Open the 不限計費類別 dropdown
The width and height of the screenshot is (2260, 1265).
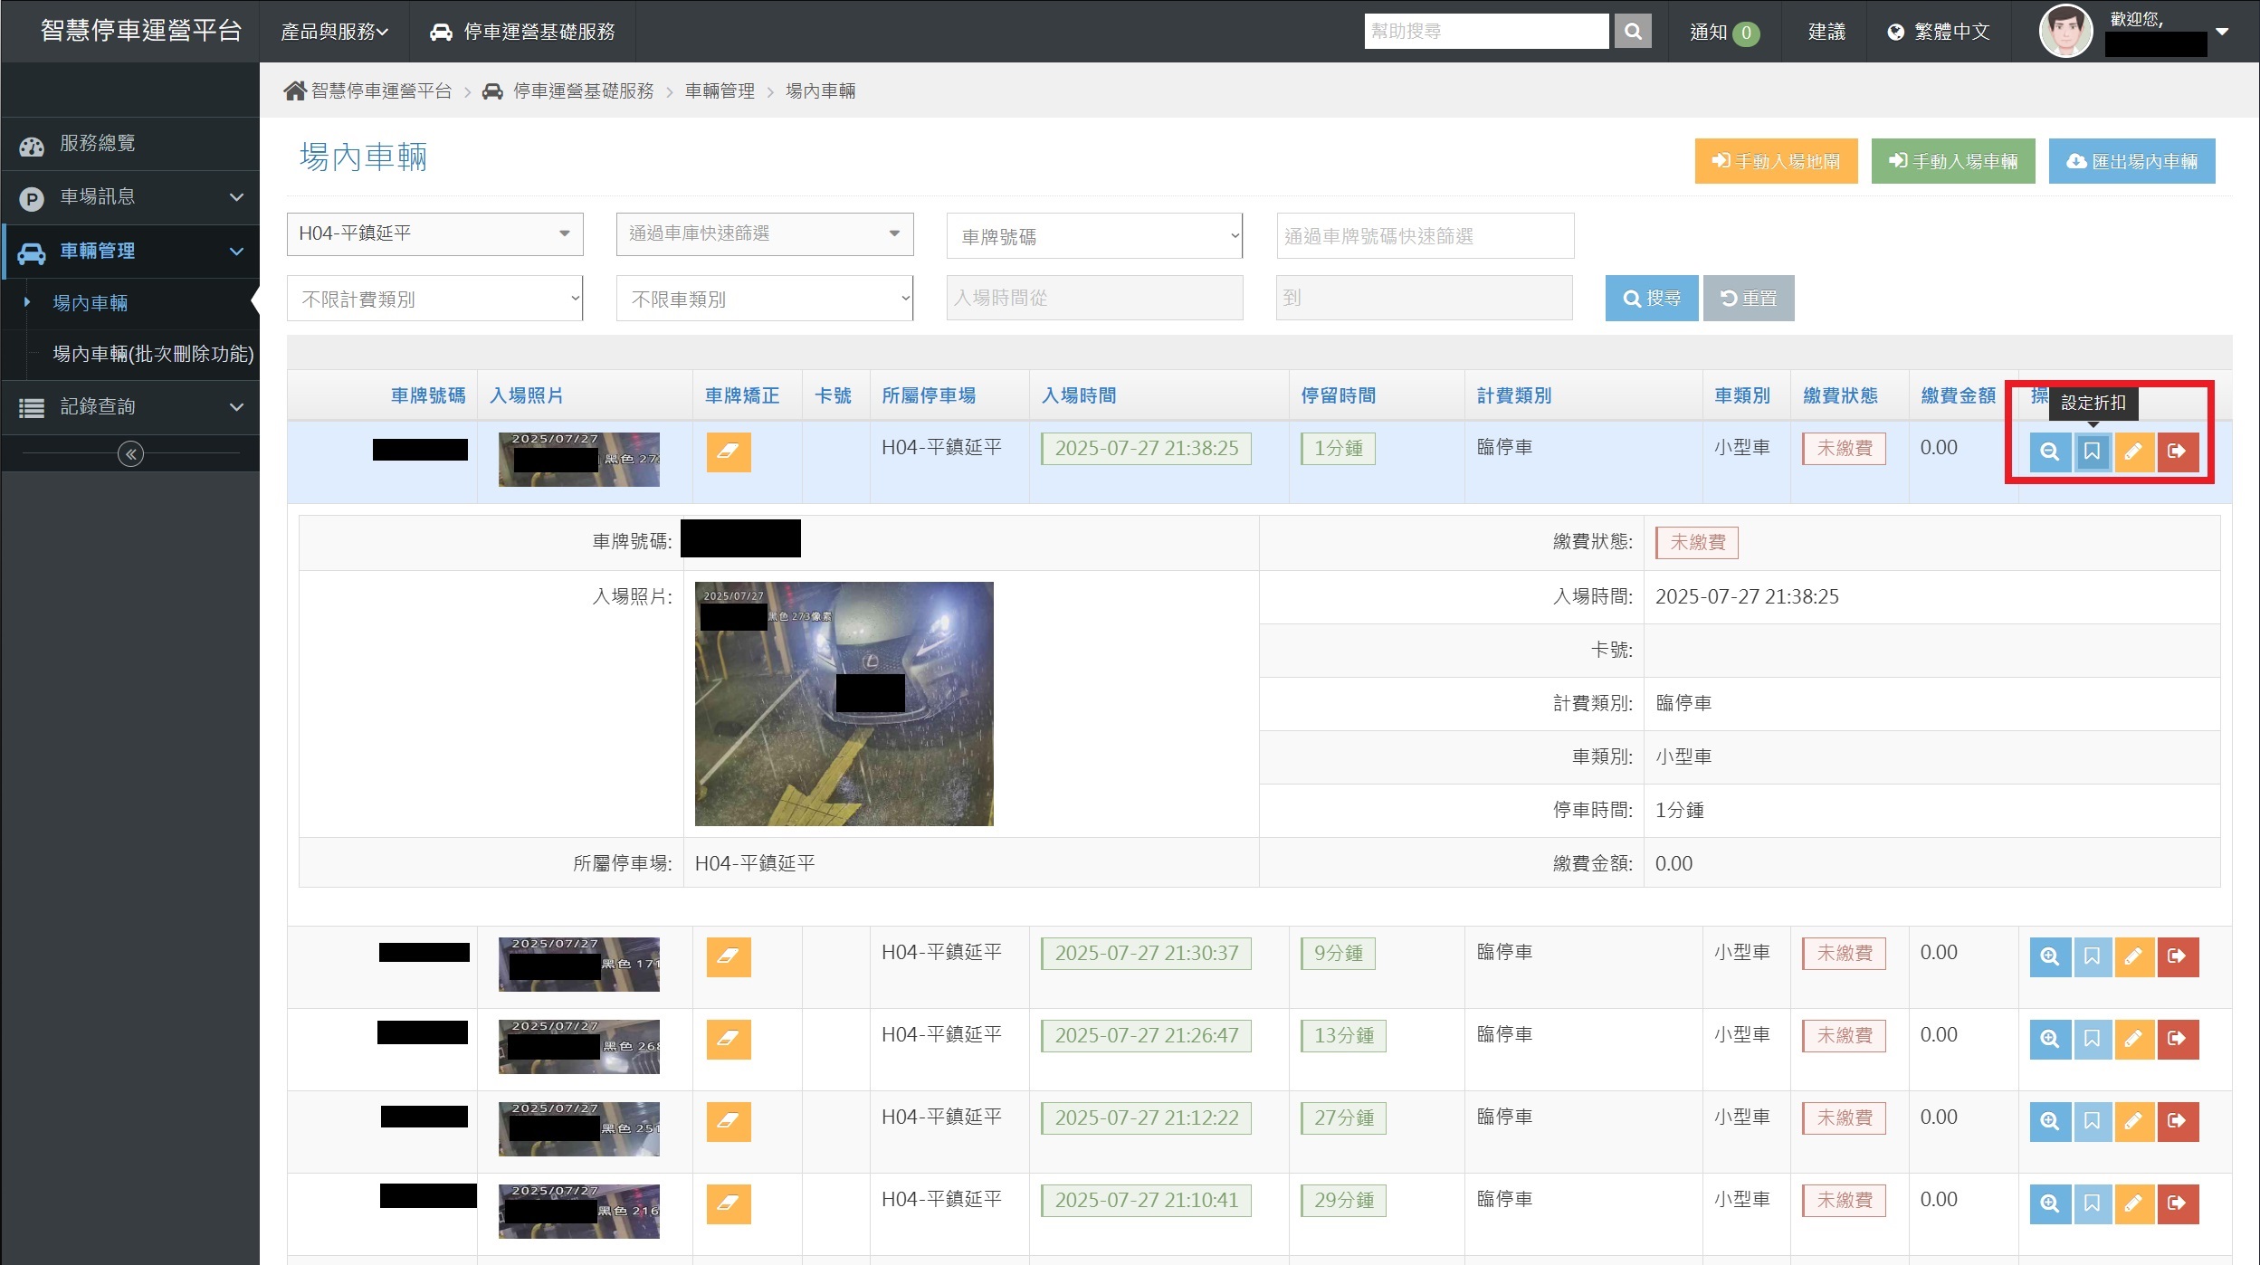pos(435,299)
